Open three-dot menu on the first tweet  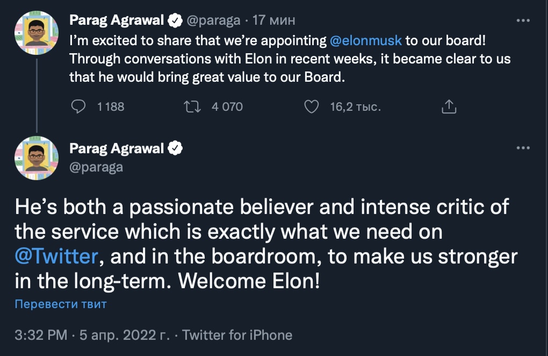click(523, 20)
